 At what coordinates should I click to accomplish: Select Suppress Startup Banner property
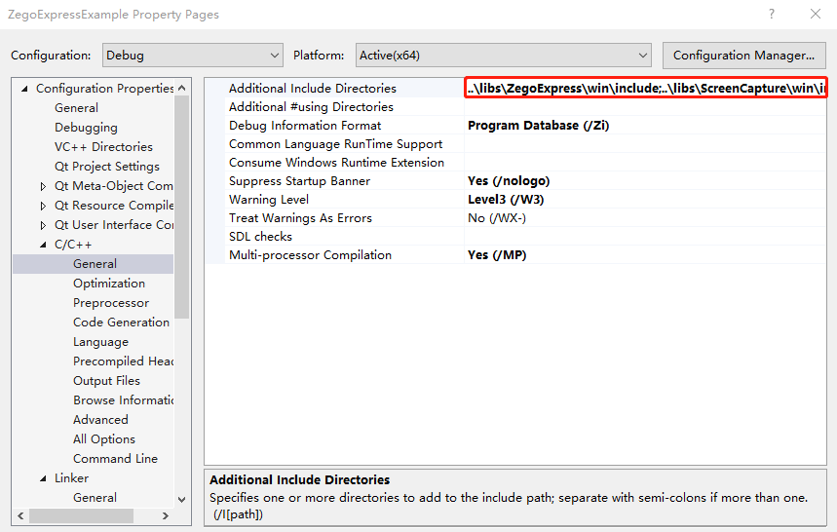299,181
